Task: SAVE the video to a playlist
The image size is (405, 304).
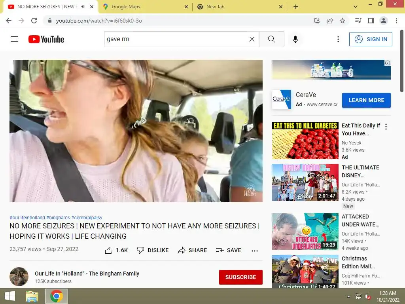Action: pos(228,250)
